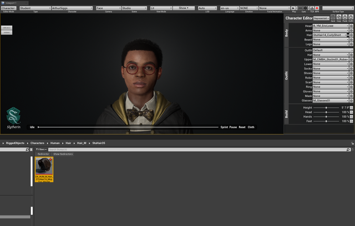Image resolution: width=355 pixels, height=226 pixels.
Task: Open the Language dropdown showing en-us
Action: point(230,8)
